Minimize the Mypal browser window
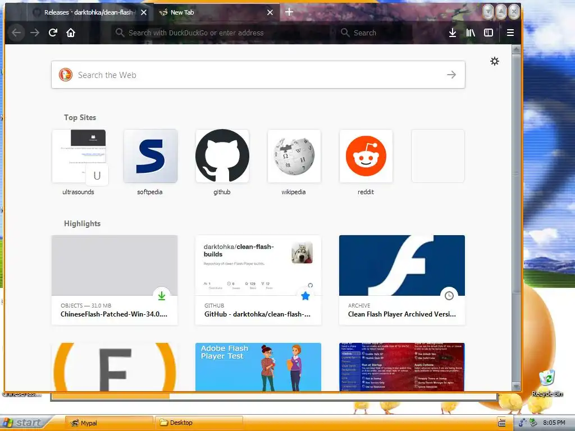Image resolution: width=575 pixels, height=431 pixels. pyautogui.click(x=488, y=12)
